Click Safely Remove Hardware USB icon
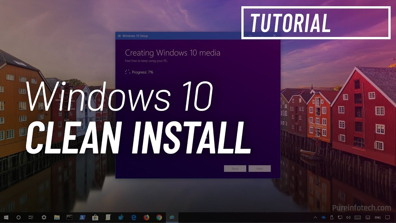 coord(332,217)
